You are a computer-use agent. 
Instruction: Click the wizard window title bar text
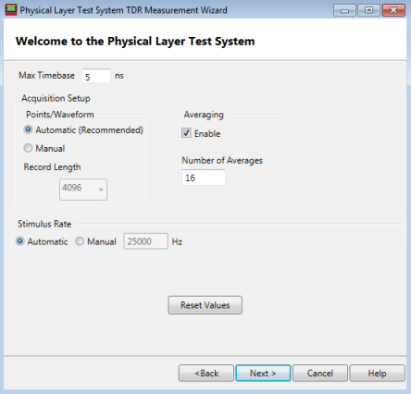(123, 10)
